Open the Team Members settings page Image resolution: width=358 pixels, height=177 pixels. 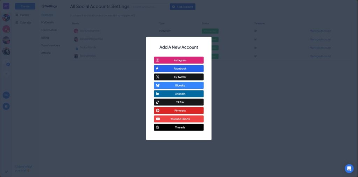tap(51, 45)
